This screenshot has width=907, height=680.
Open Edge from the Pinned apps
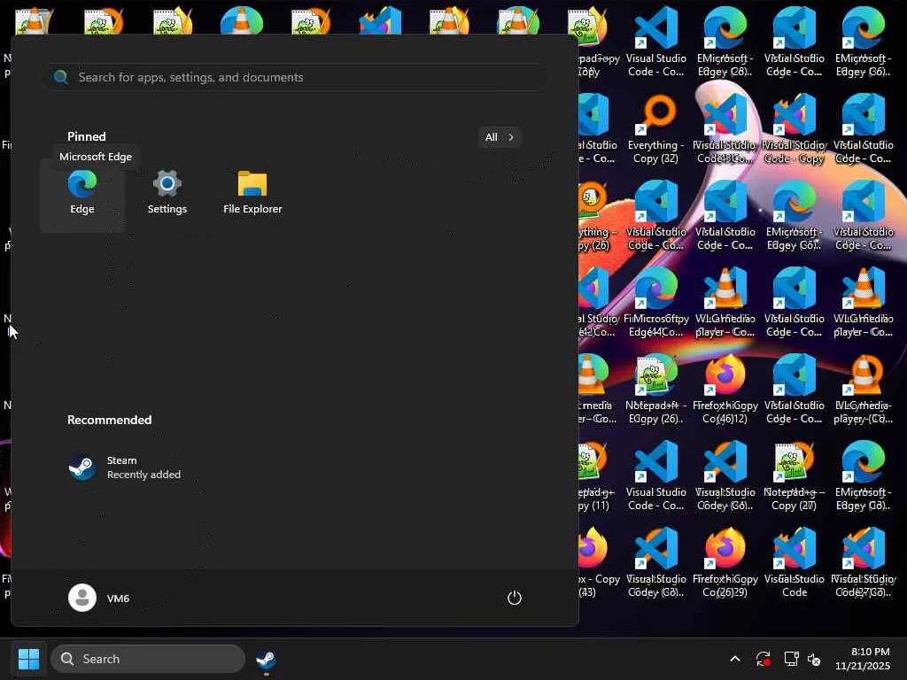82,194
